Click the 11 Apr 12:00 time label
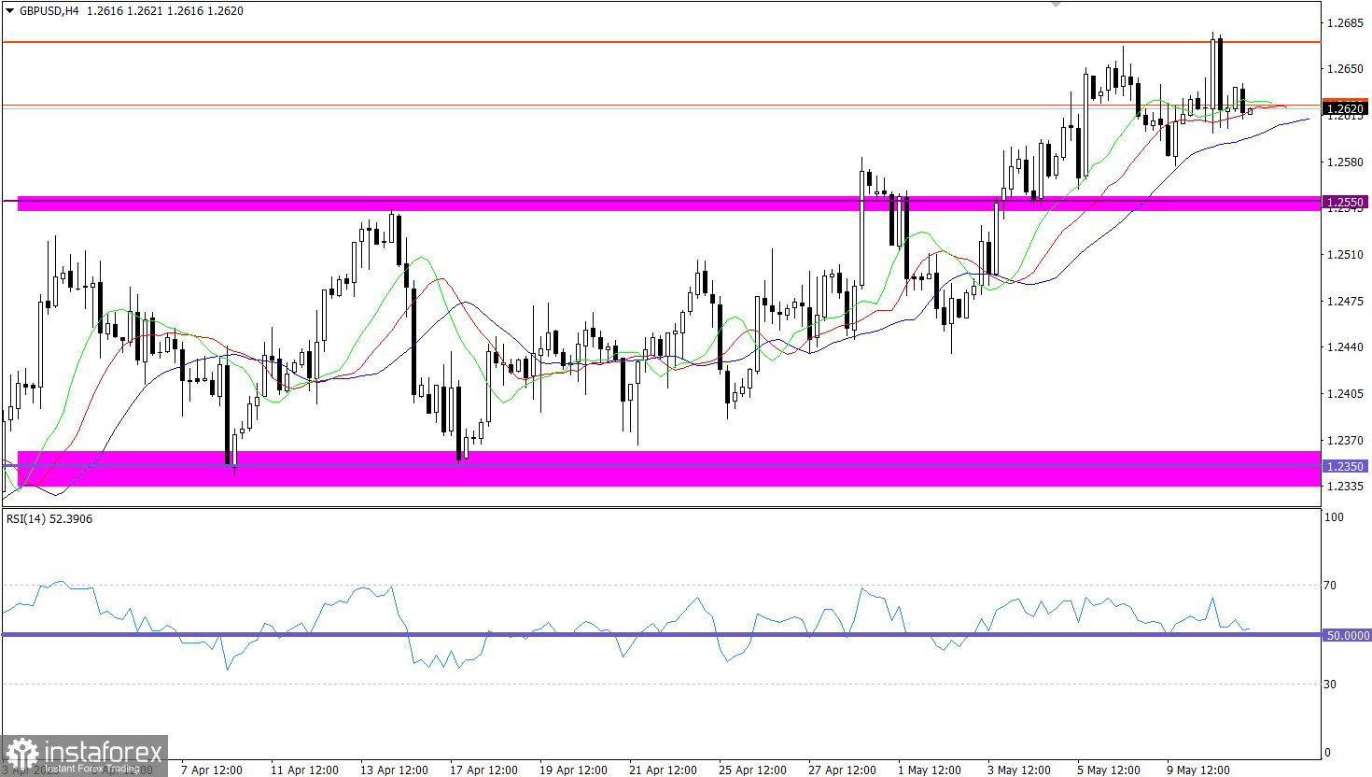The image size is (1372, 777). click(x=304, y=770)
